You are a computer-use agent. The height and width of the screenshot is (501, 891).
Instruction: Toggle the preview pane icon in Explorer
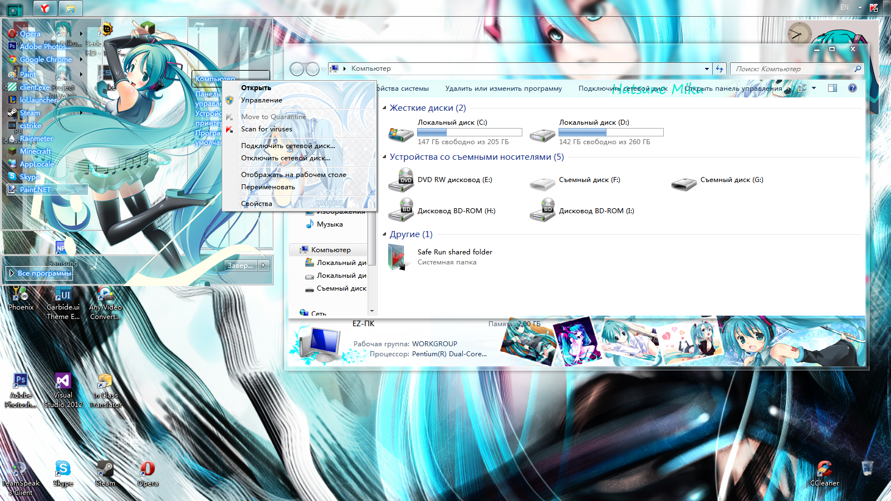[833, 88]
